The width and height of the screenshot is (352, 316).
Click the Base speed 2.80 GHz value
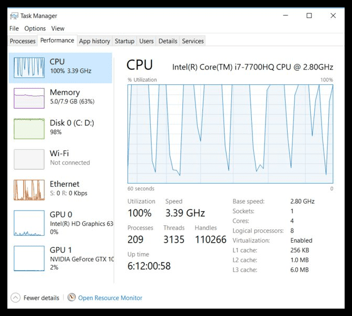coord(302,202)
